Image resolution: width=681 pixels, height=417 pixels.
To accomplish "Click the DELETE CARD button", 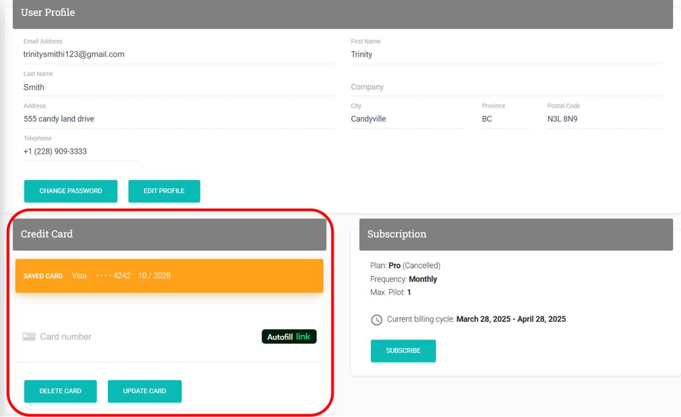I will [x=60, y=391].
